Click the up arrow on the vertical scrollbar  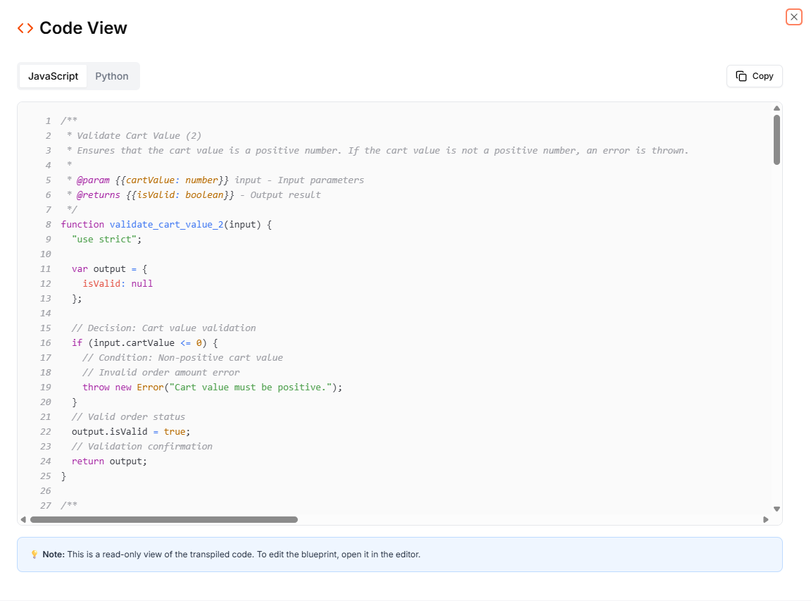(777, 108)
